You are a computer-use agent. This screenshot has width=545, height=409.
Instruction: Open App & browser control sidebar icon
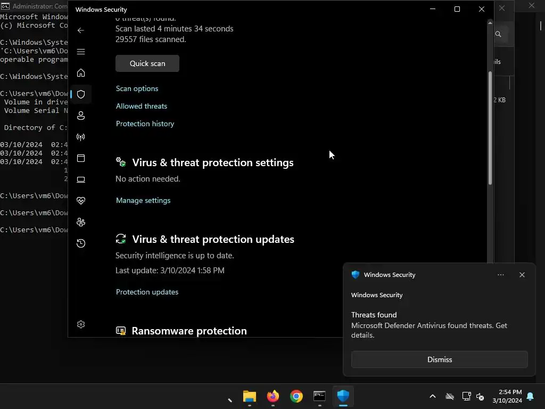coord(81,158)
